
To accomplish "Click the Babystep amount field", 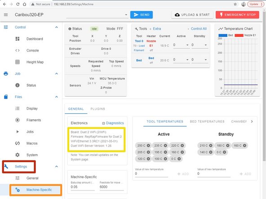I will (83, 187).
